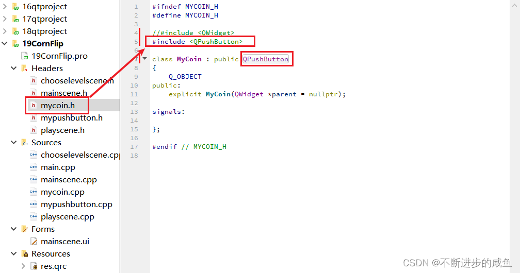Click the 18qtproject folder icon
The width and height of the screenshot is (520, 273).
pyautogui.click(x=15, y=31)
